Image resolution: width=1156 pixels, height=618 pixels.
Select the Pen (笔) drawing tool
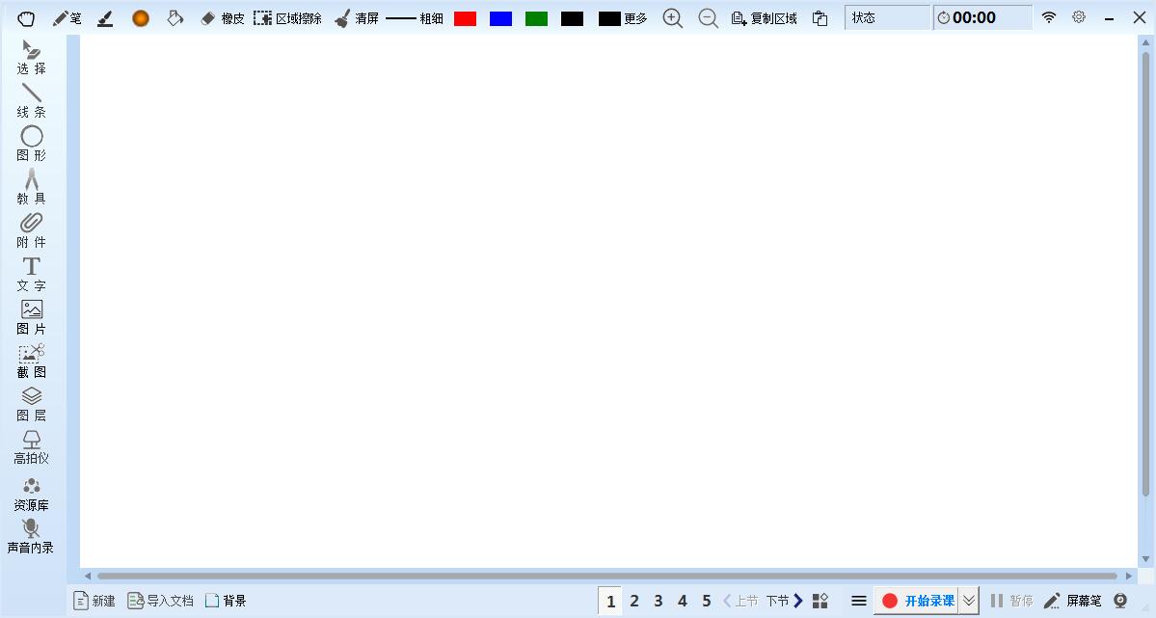(67, 18)
